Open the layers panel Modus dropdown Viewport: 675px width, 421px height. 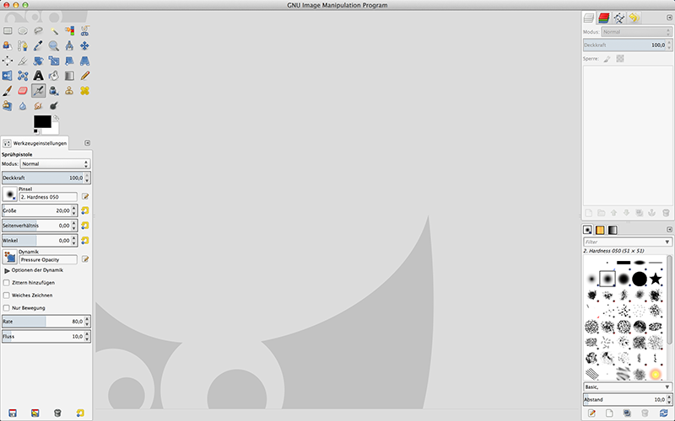(x=636, y=32)
